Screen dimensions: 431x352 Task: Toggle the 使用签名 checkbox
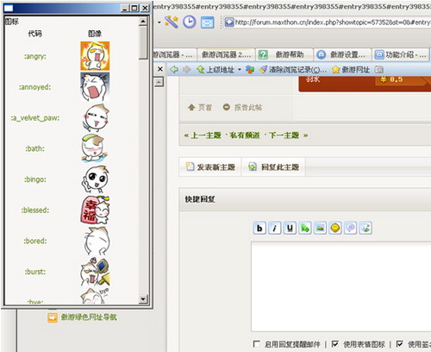click(x=399, y=343)
